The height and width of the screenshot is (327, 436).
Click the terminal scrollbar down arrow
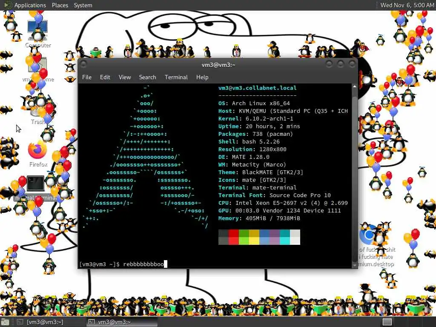(355, 266)
